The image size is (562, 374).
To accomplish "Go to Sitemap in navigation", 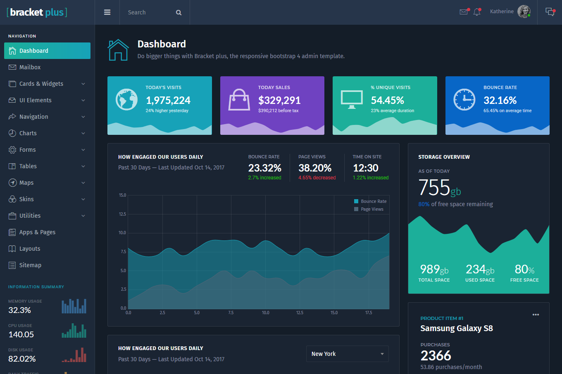I will point(30,265).
